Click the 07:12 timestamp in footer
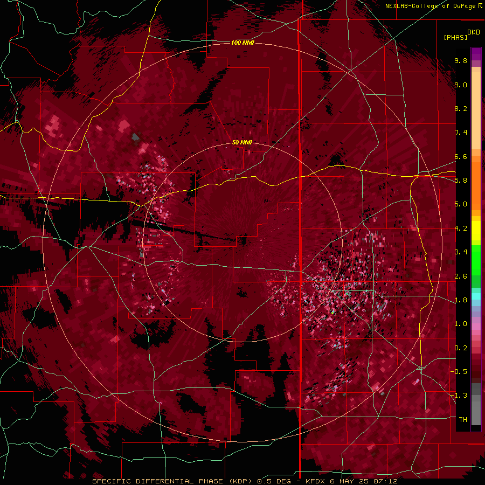The image size is (485, 485). pos(385,481)
